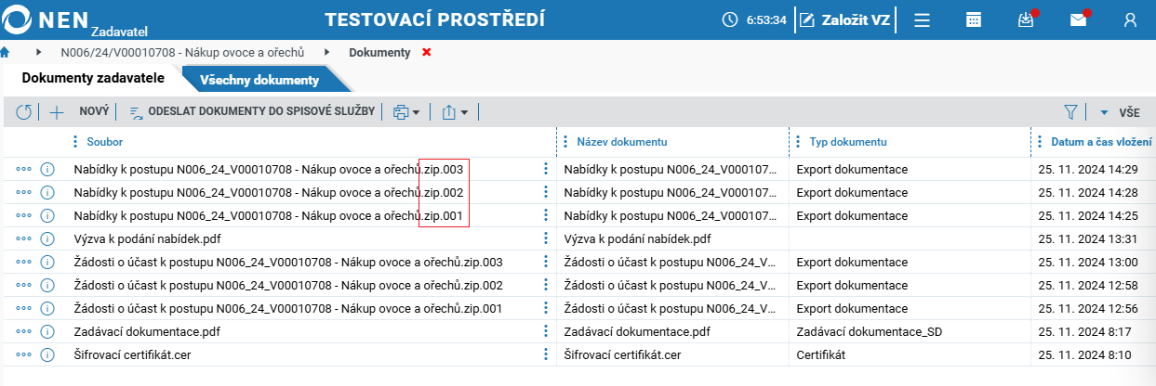Open three-dot actions for Zadávací dokumentace.pdf row
Image resolution: width=1156 pixels, height=386 pixels.
click(x=24, y=331)
